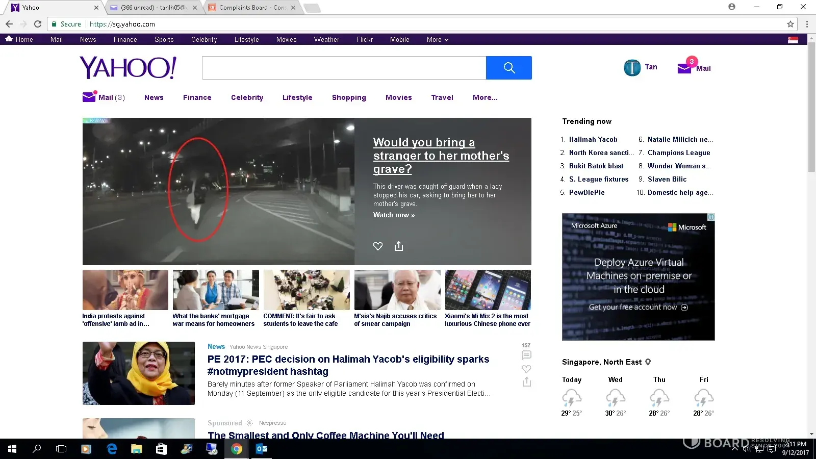Like the Halimah Yacob article heart icon
Screen dimensions: 816x459
point(526,369)
